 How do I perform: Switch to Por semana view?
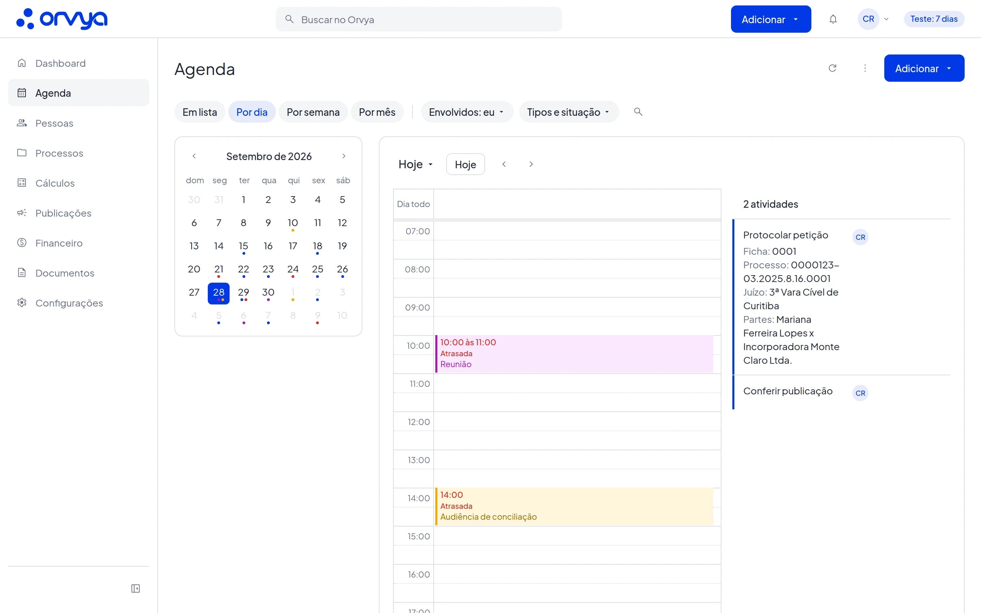pyautogui.click(x=313, y=112)
